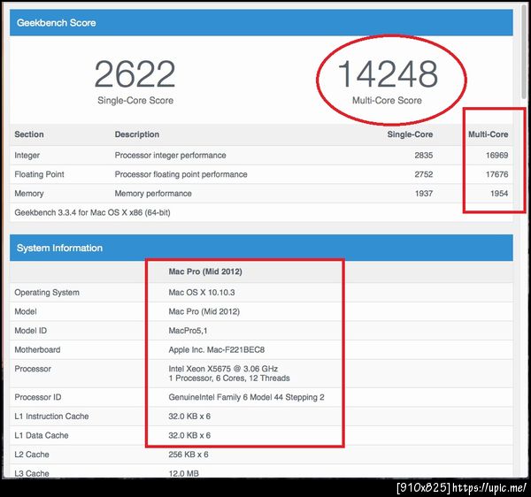
Task: Click the Mac OS X 10.10.3 value
Action: (202, 293)
